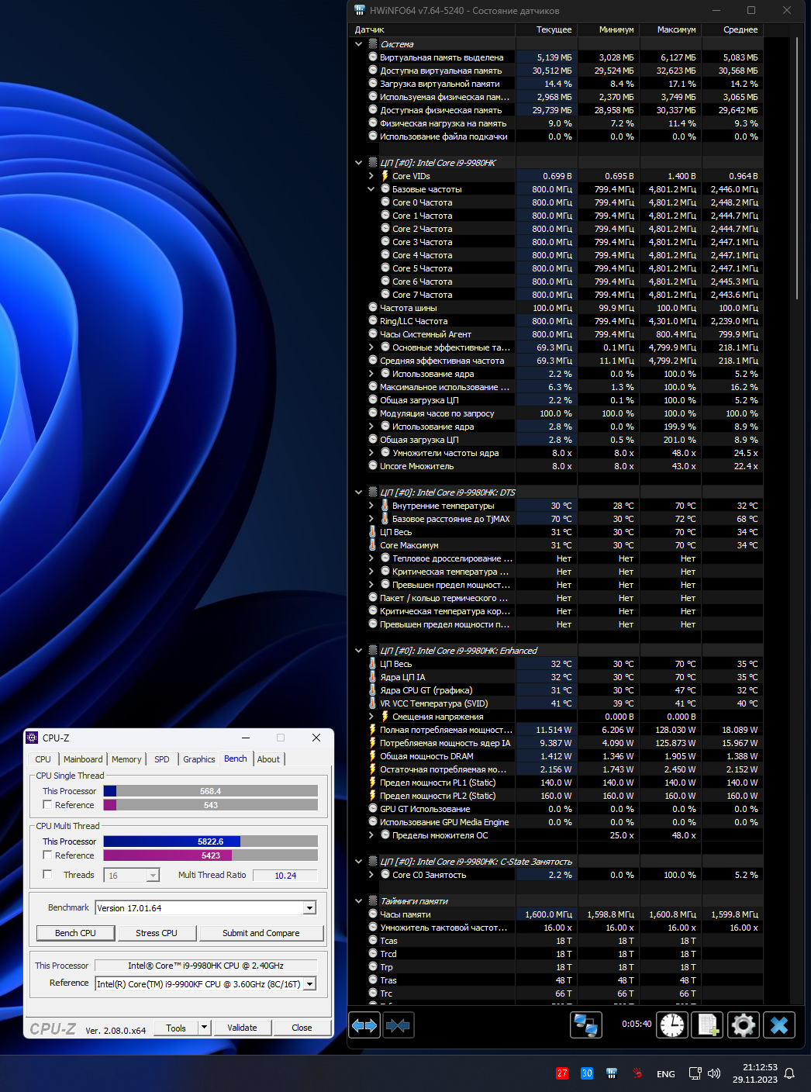Viewport: 811px width, 1092px height.
Task: Open the network remote monitoring icon
Action: pyautogui.click(x=585, y=1025)
